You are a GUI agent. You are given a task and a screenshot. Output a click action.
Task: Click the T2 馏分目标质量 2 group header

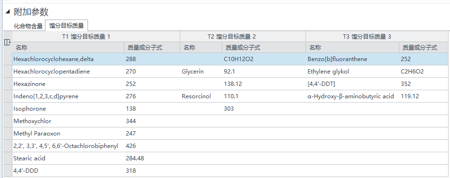click(243, 37)
